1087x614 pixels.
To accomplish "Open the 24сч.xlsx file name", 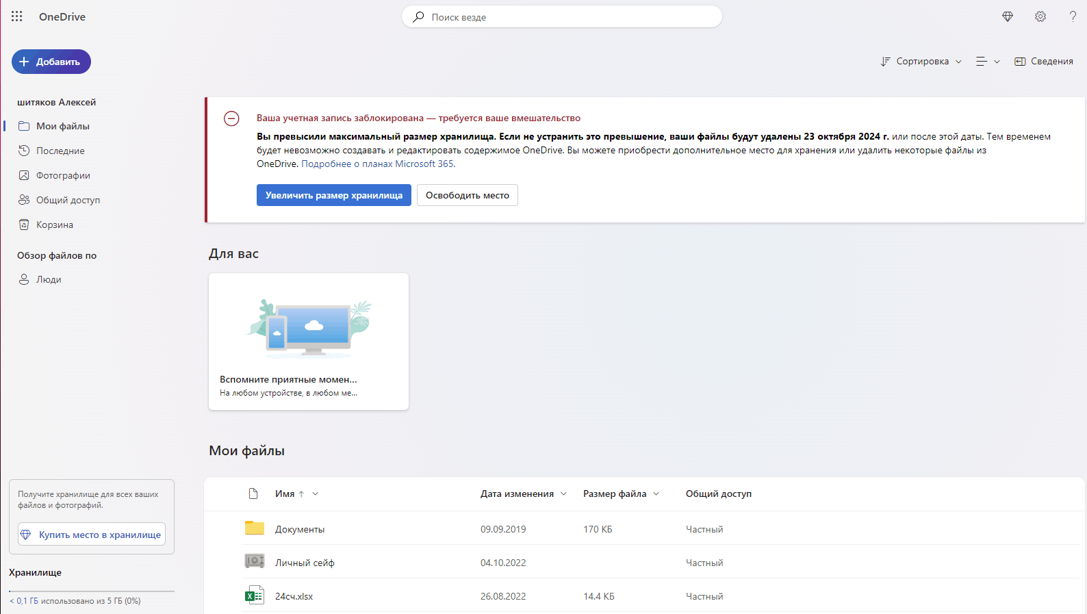I will coord(294,596).
